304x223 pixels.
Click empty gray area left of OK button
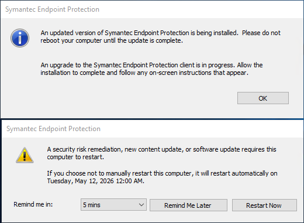pyautogui.click(x=136, y=98)
